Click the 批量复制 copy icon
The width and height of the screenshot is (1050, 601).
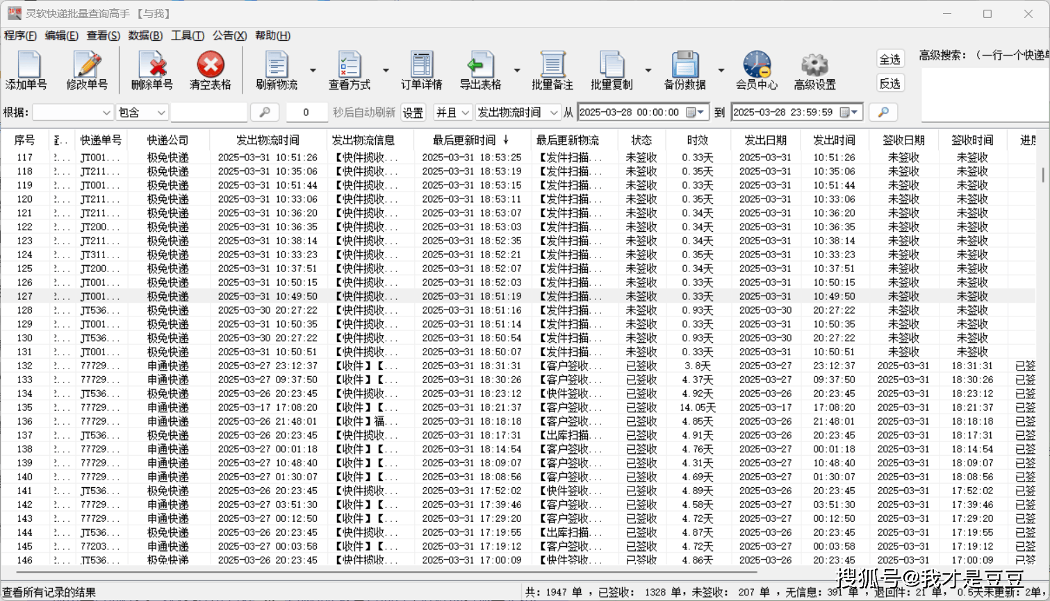click(x=612, y=65)
